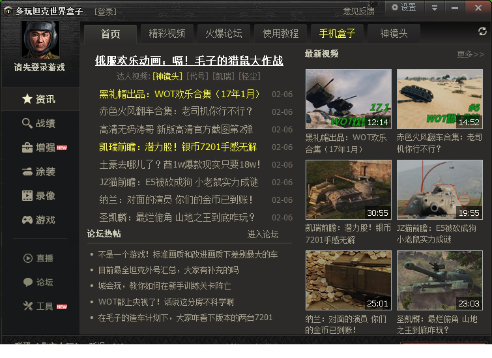The image size is (492, 358).
Task: Open the 录像 replay recordings section
Action: tap(40, 196)
